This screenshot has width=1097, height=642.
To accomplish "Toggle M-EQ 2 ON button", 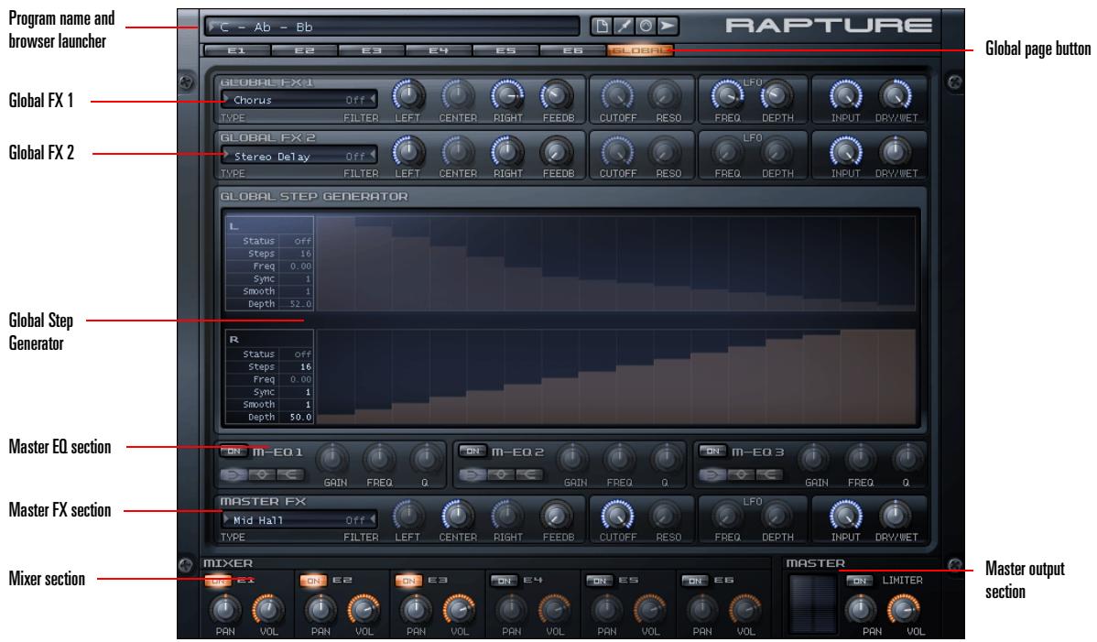I will (472, 452).
